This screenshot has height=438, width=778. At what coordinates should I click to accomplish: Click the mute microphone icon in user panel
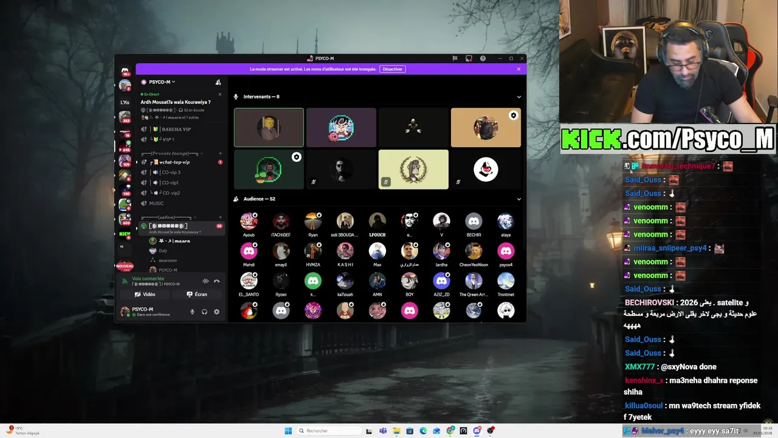192,311
